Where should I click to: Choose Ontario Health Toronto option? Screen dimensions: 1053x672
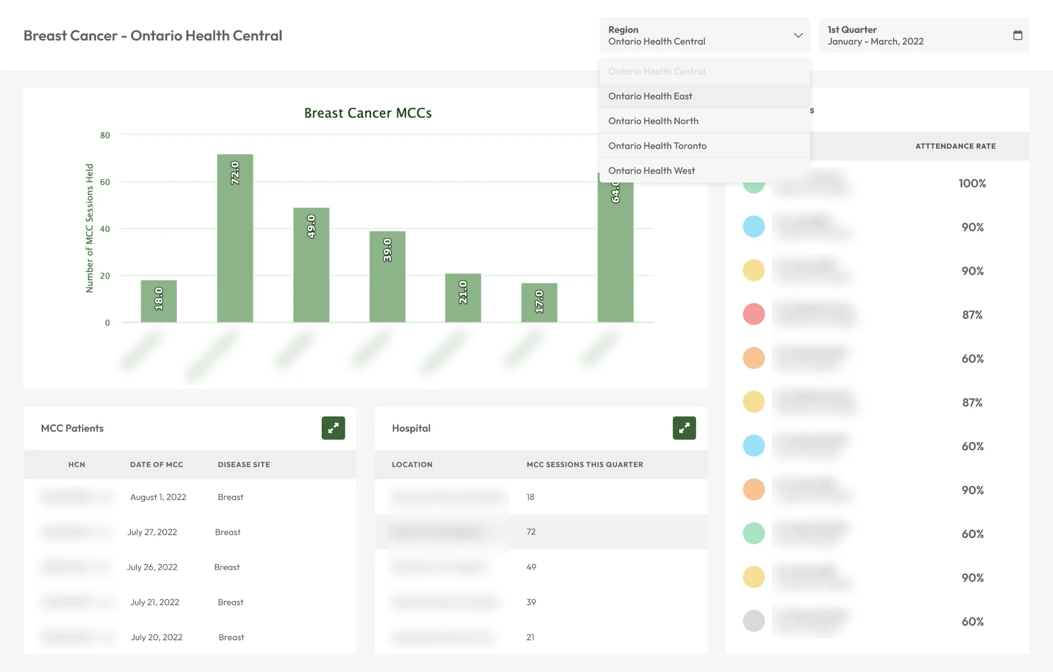[x=704, y=146]
